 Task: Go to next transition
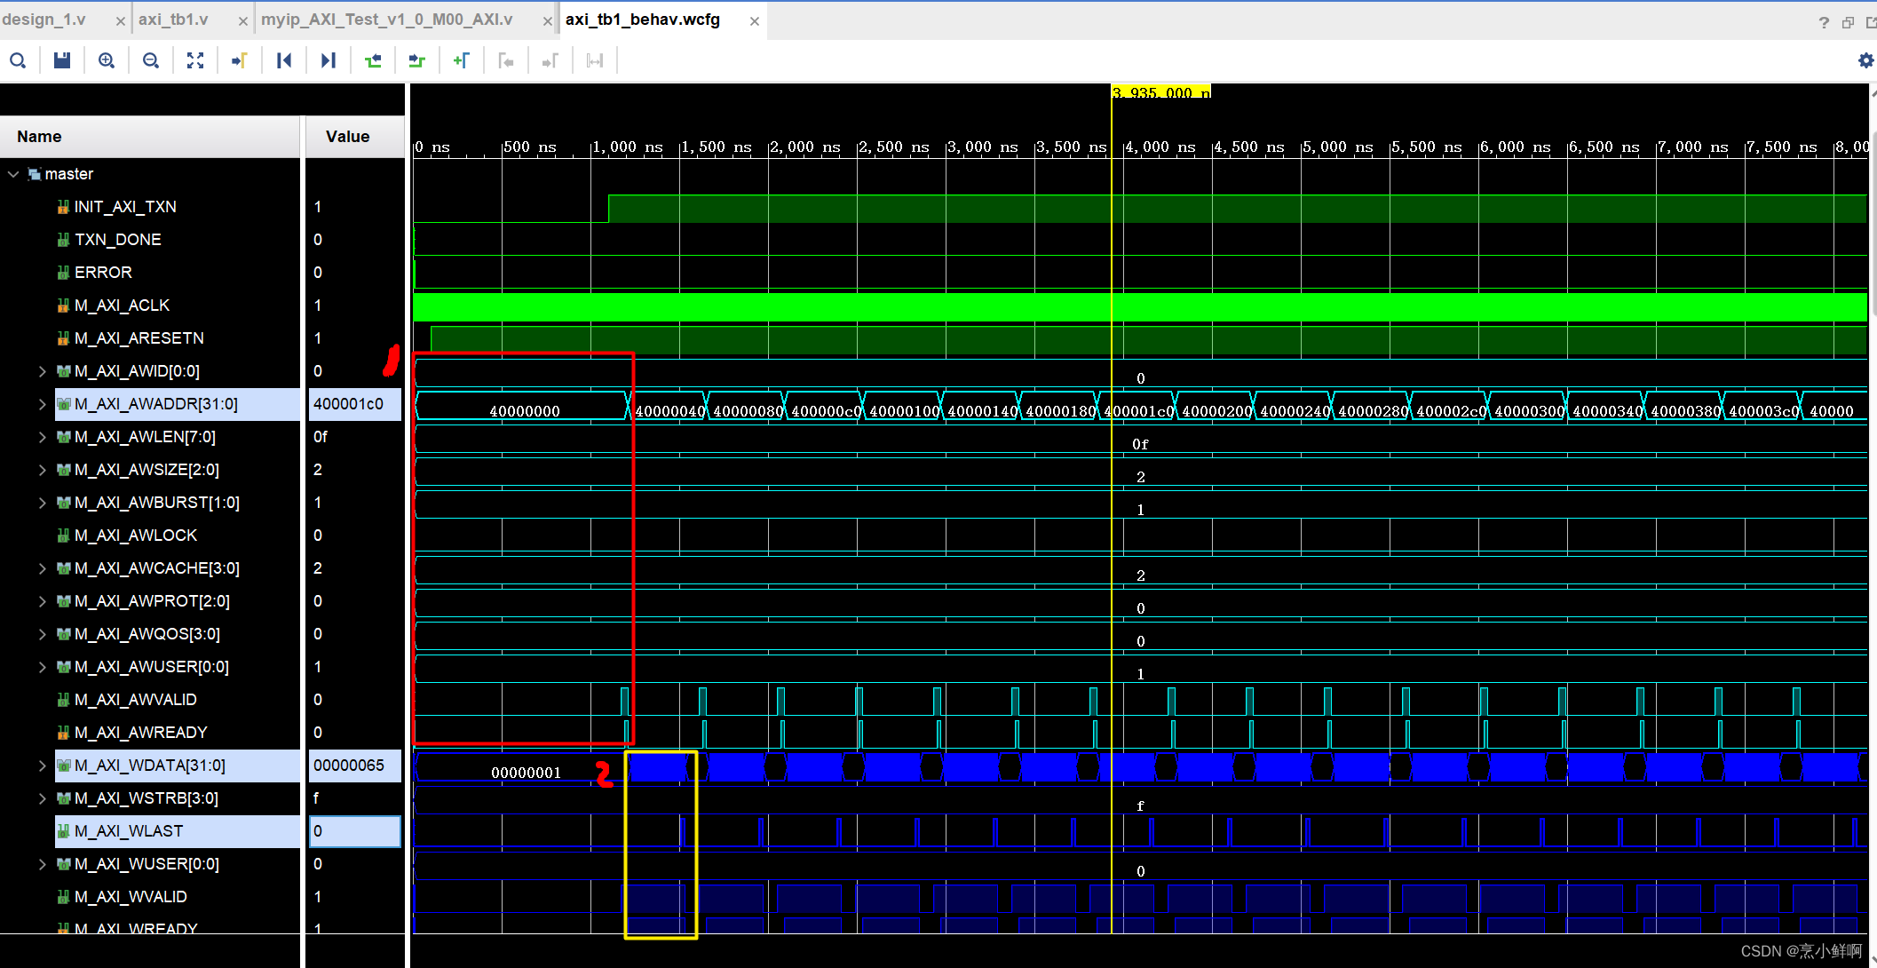tap(417, 60)
